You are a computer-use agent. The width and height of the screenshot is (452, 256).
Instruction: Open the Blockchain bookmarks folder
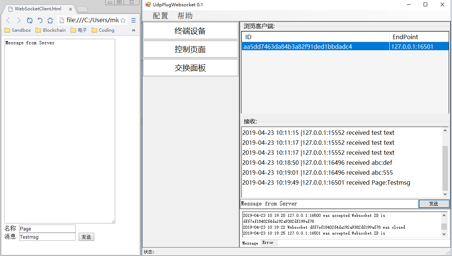point(51,30)
